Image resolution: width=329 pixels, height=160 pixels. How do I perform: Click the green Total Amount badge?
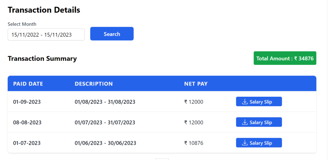285,58
